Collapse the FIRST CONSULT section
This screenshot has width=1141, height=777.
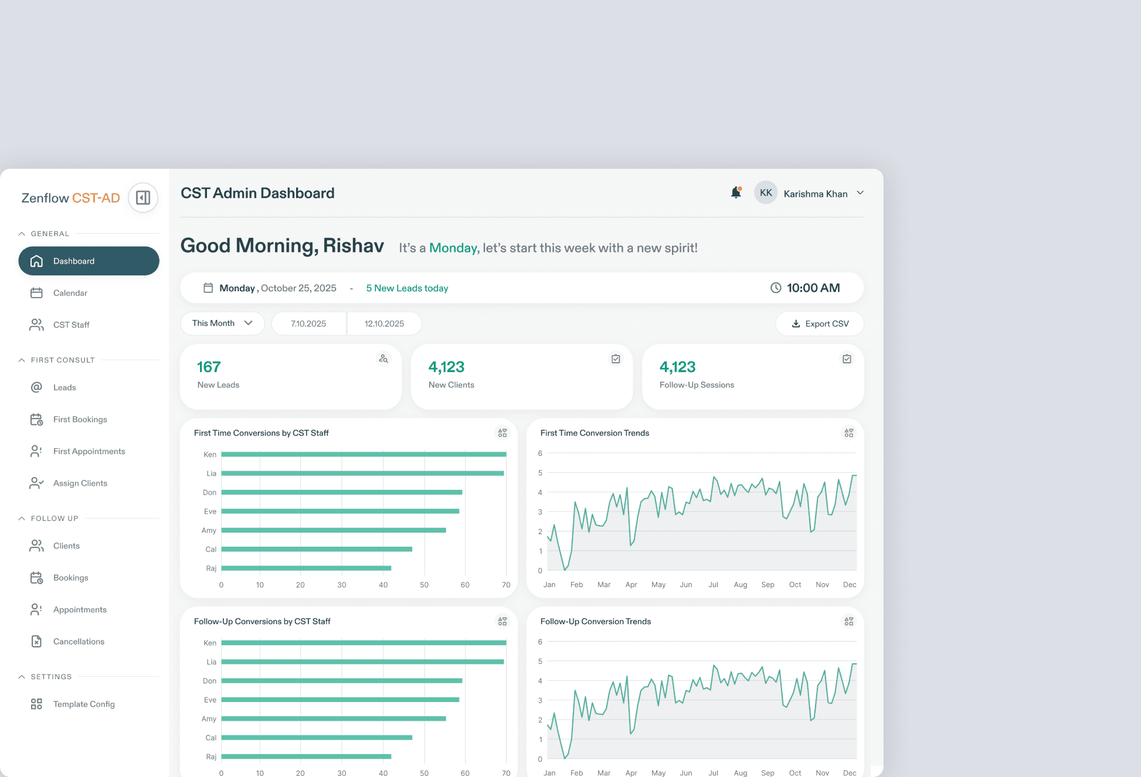(x=22, y=360)
